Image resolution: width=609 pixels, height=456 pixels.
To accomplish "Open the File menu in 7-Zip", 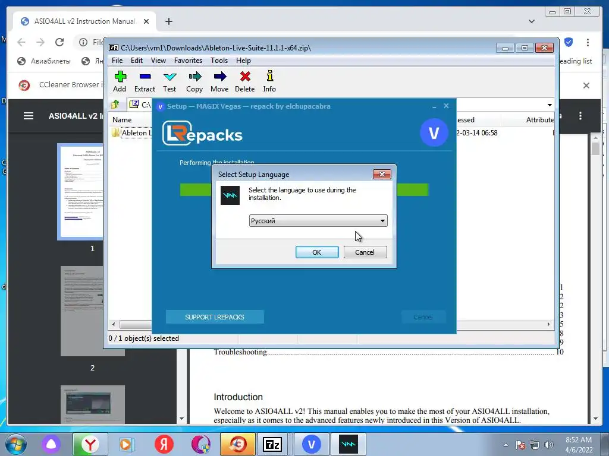I will click(x=117, y=61).
